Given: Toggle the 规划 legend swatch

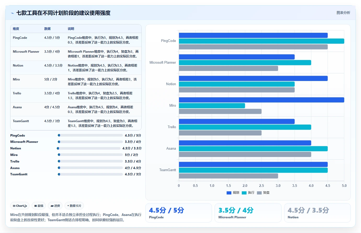Looking at the screenshot, I should click(229, 193).
